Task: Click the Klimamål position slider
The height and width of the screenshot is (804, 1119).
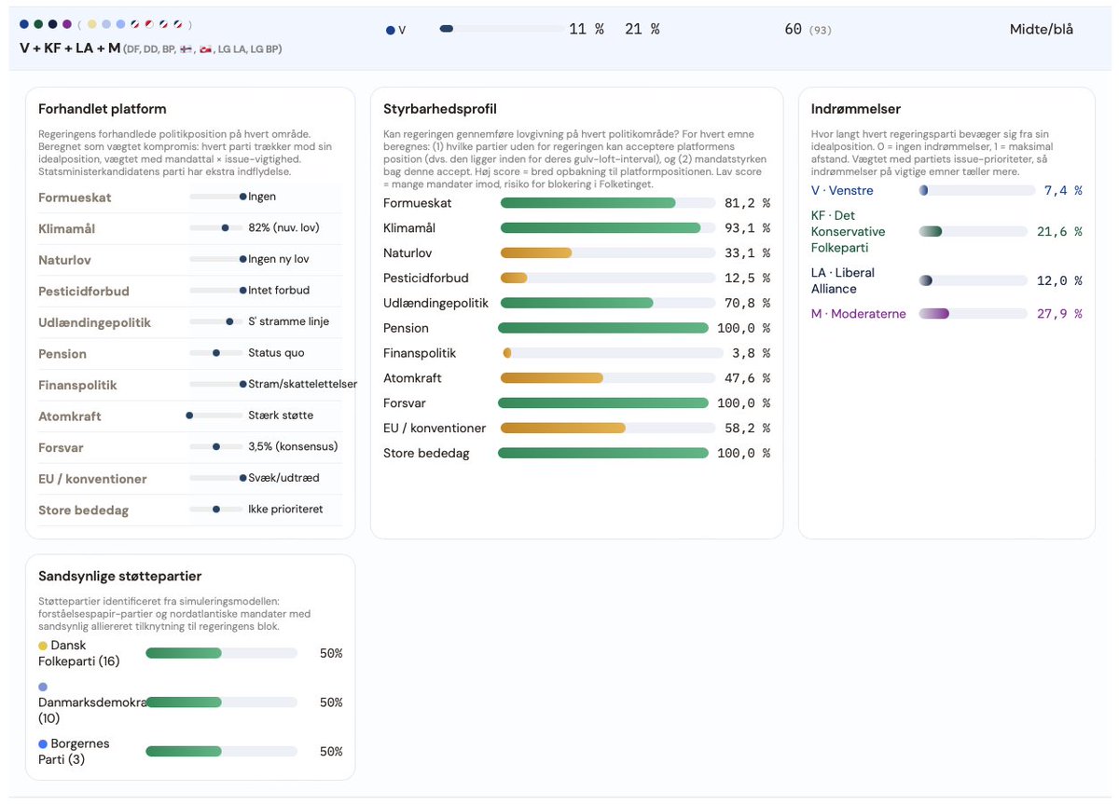Action: pyautogui.click(x=216, y=228)
